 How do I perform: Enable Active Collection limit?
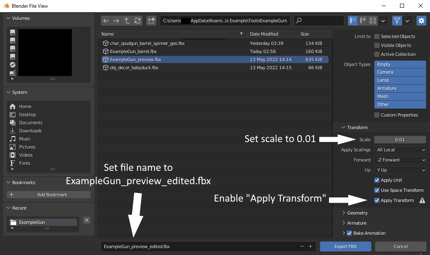(377, 54)
